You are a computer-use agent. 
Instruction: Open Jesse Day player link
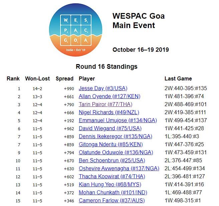pyautogui.click(x=103, y=88)
